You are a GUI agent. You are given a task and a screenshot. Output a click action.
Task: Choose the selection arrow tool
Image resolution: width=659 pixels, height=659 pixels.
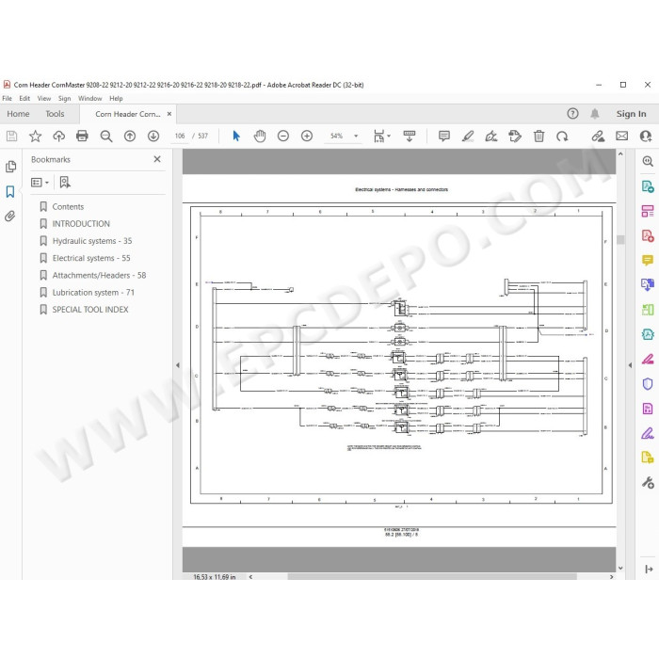pos(236,136)
